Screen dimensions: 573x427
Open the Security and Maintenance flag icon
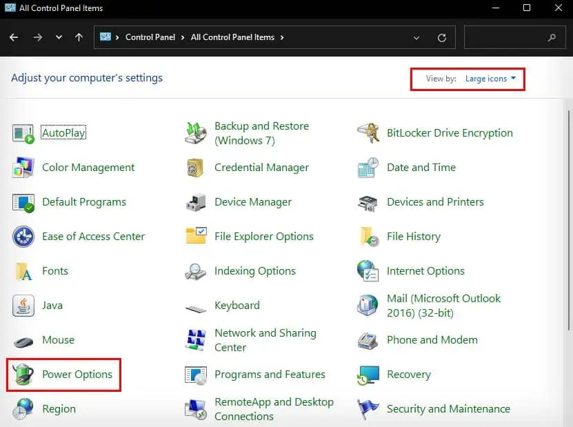(368, 409)
